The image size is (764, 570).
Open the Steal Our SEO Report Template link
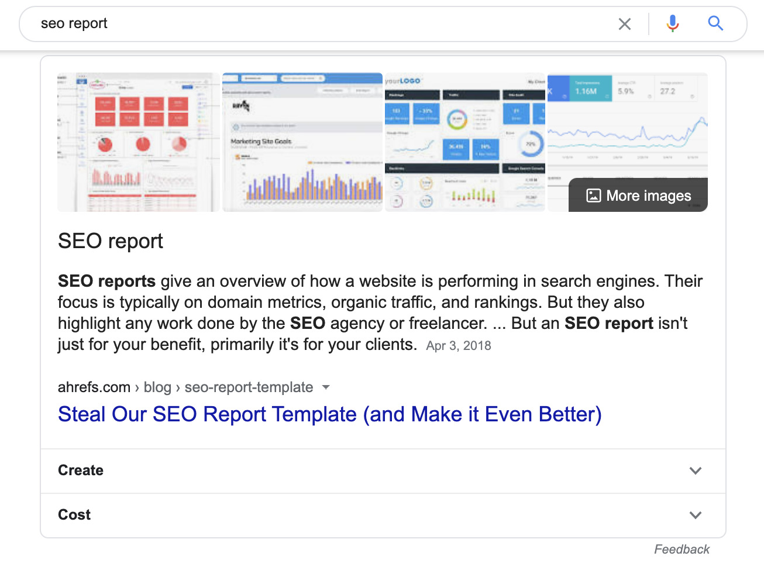pos(329,414)
